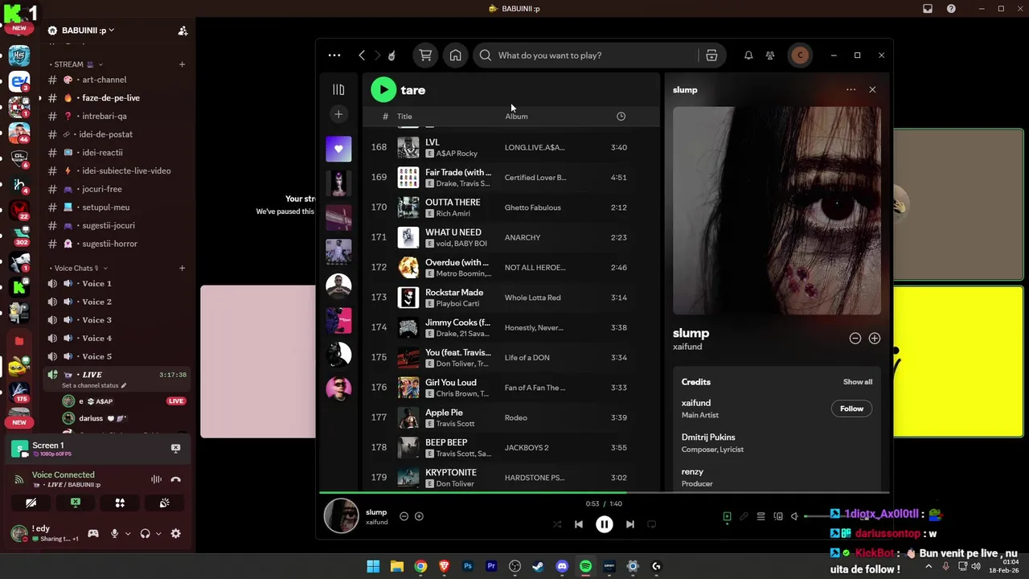Open artist xaifund under slump title
1029x579 pixels.
click(687, 347)
